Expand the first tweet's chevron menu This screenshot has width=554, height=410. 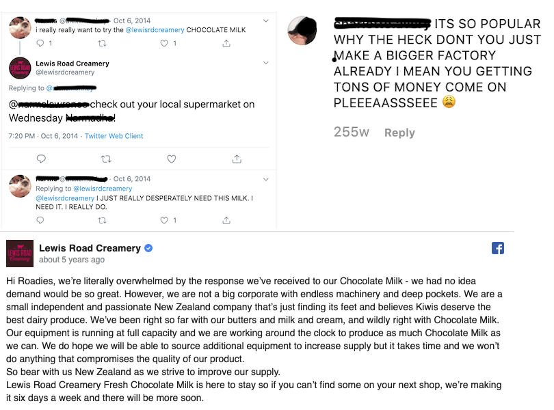tap(266, 19)
